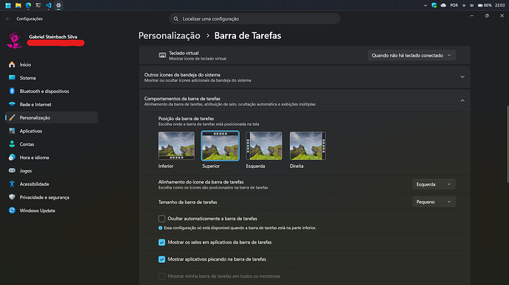This screenshot has width=509, height=285.
Task: Choose Esquerda taskbar position thumbnail
Action: (264, 146)
